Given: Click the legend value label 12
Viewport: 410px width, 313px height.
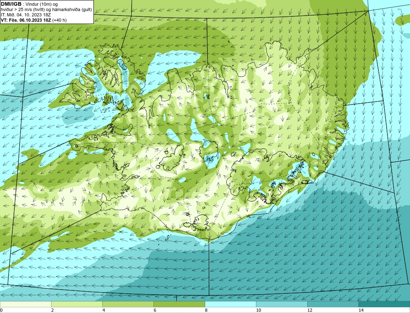Looking at the screenshot, I should point(310,310).
